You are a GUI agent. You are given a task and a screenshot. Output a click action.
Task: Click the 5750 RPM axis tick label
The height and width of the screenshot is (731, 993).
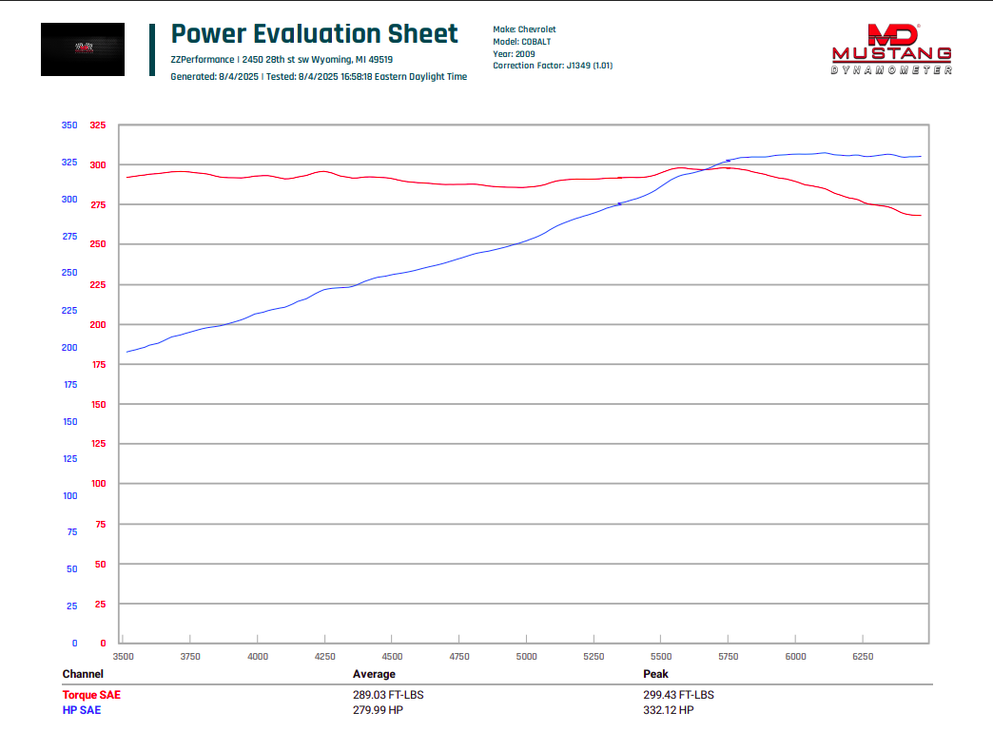click(x=729, y=656)
